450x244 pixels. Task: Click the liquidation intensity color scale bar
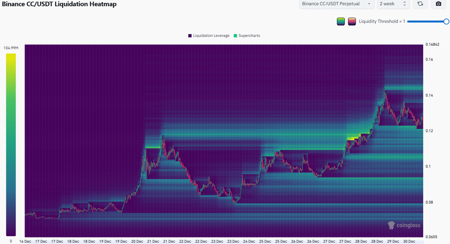click(x=11, y=145)
